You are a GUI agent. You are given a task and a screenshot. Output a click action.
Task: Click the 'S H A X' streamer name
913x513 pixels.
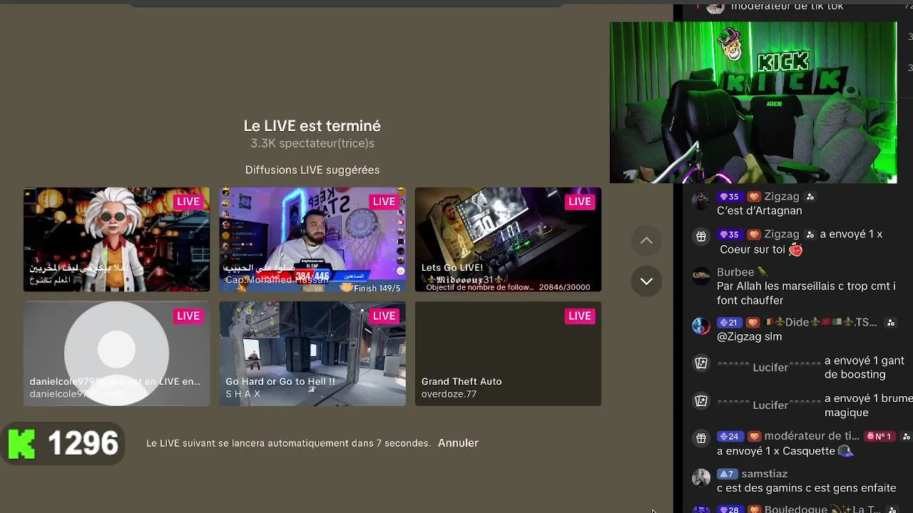(x=243, y=394)
